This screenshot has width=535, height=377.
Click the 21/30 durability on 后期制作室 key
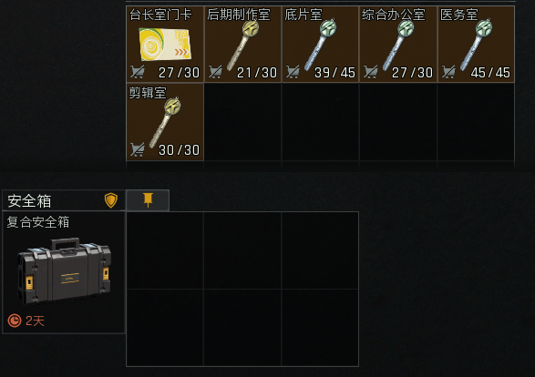coord(257,73)
